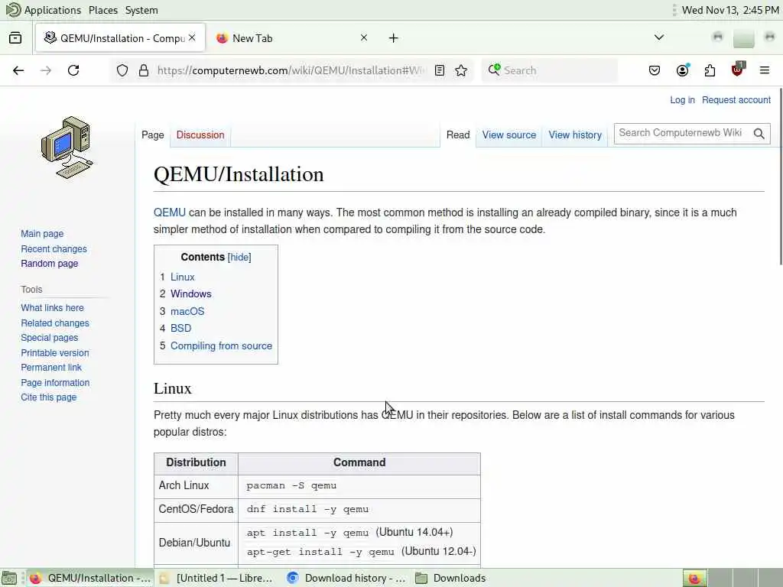Screen dimensions: 783x587
Task: Follow the QEMU link in the intro
Action: pyautogui.click(x=169, y=212)
